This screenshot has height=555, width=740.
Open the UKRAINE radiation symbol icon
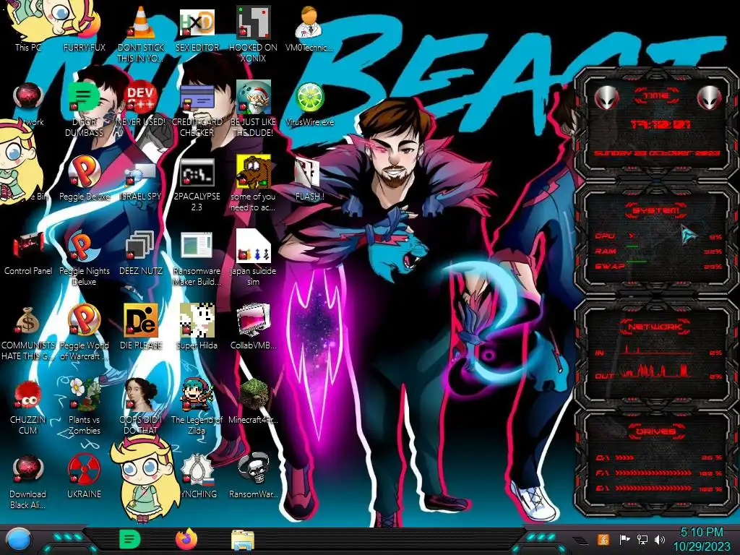point(84,477)
